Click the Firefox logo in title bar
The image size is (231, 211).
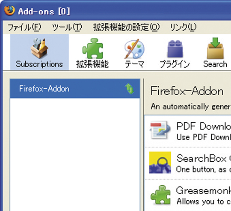[9, 11]
